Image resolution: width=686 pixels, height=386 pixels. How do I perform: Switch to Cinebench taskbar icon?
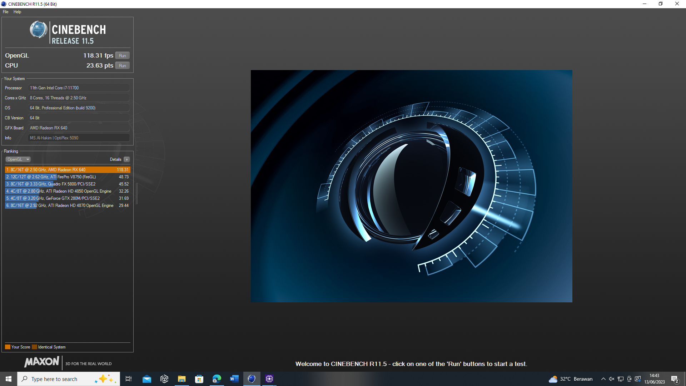click(x=252, y=379)
